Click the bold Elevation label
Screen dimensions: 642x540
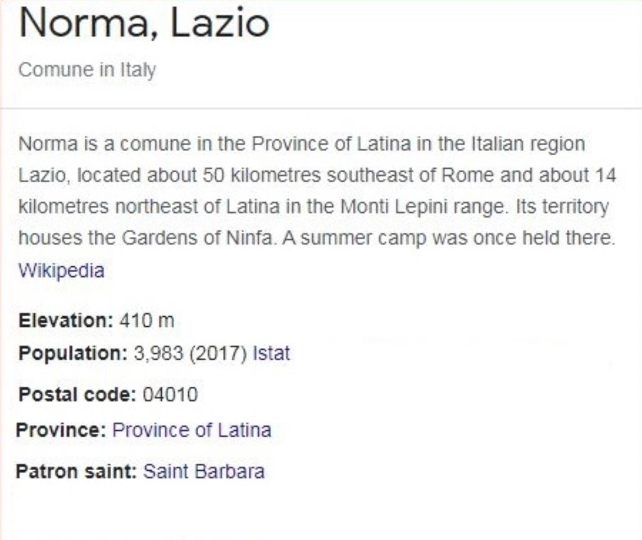click(65, 321)
